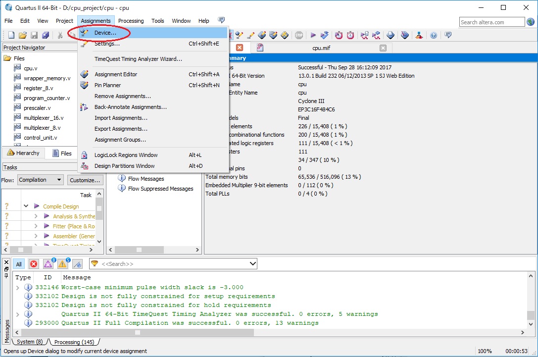538x357 pixels.
Task: Choose Pin Planner menu entry
Action: pos(153,85)
